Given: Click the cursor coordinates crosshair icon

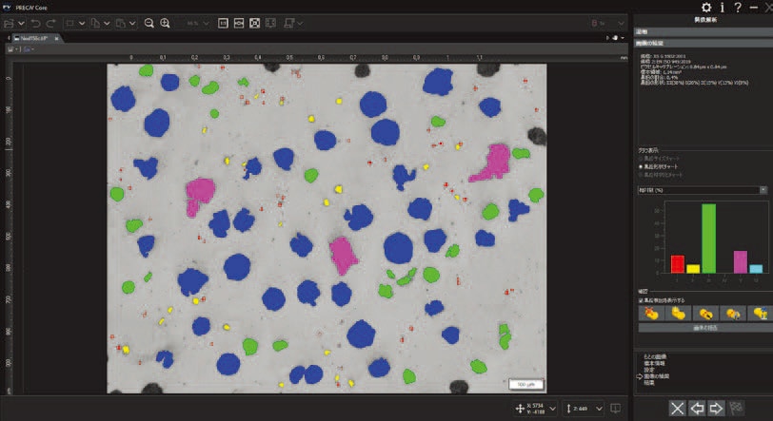Looking at the screenshot, I should [x=520, y=409].
